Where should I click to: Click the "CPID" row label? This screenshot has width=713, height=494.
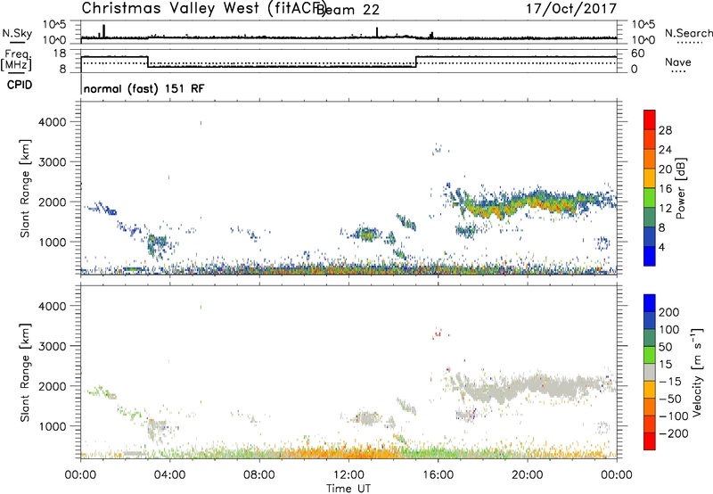coord(20,85)
